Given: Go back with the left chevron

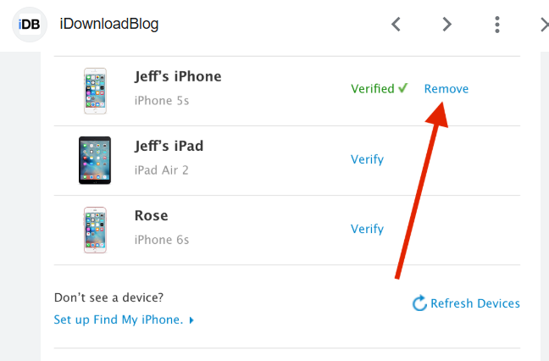Looking at the screenshot, I should (x=396, y=25).
